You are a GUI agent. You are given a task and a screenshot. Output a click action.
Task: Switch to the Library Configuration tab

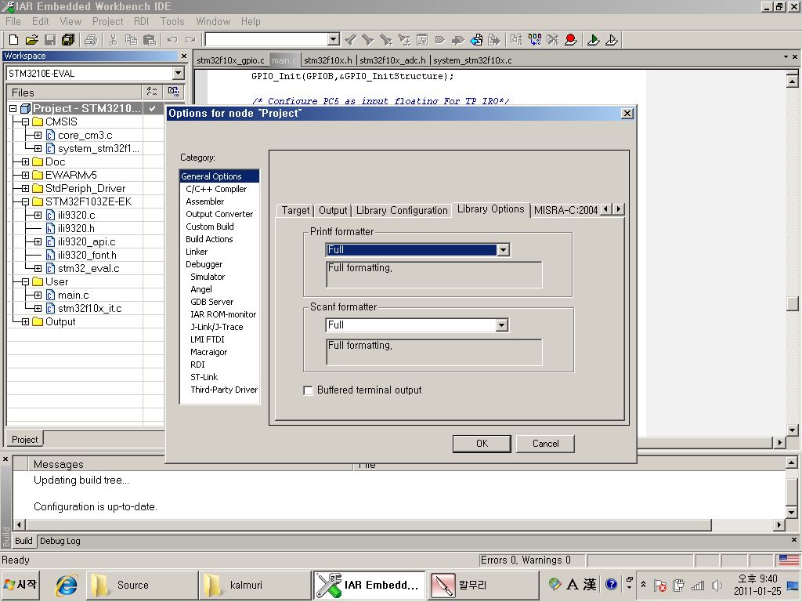click(x=402, y=210)
